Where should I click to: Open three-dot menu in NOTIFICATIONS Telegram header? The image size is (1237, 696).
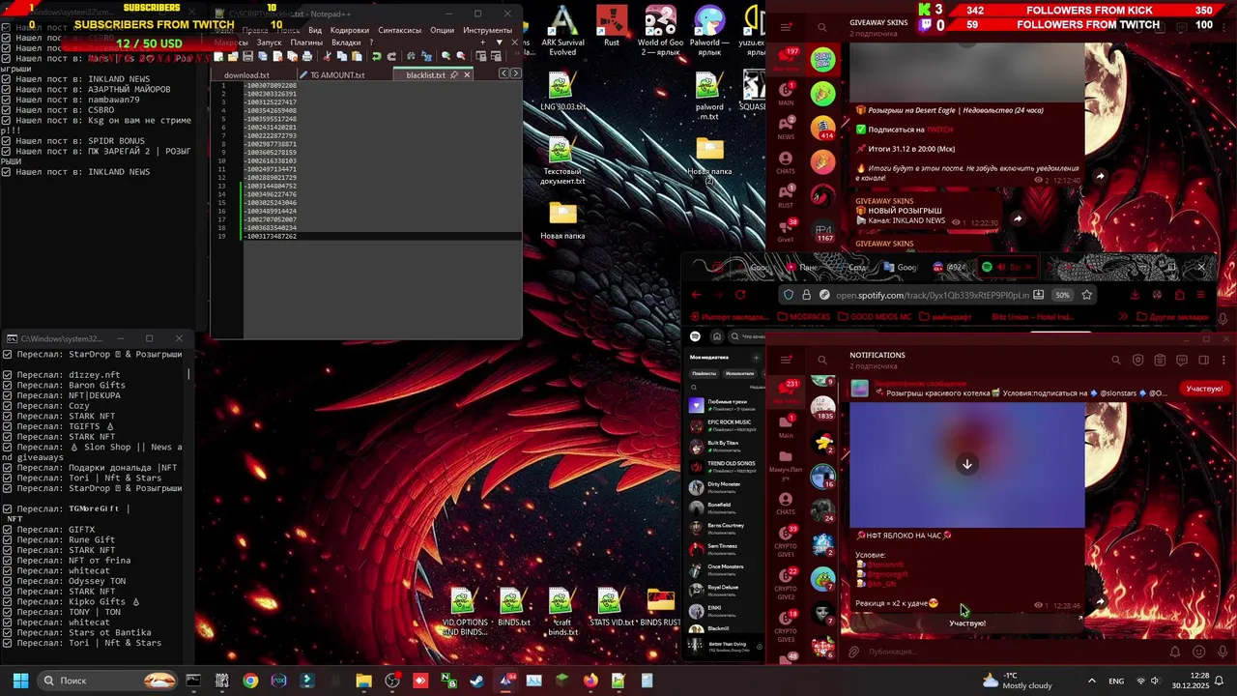[1223, 361]
